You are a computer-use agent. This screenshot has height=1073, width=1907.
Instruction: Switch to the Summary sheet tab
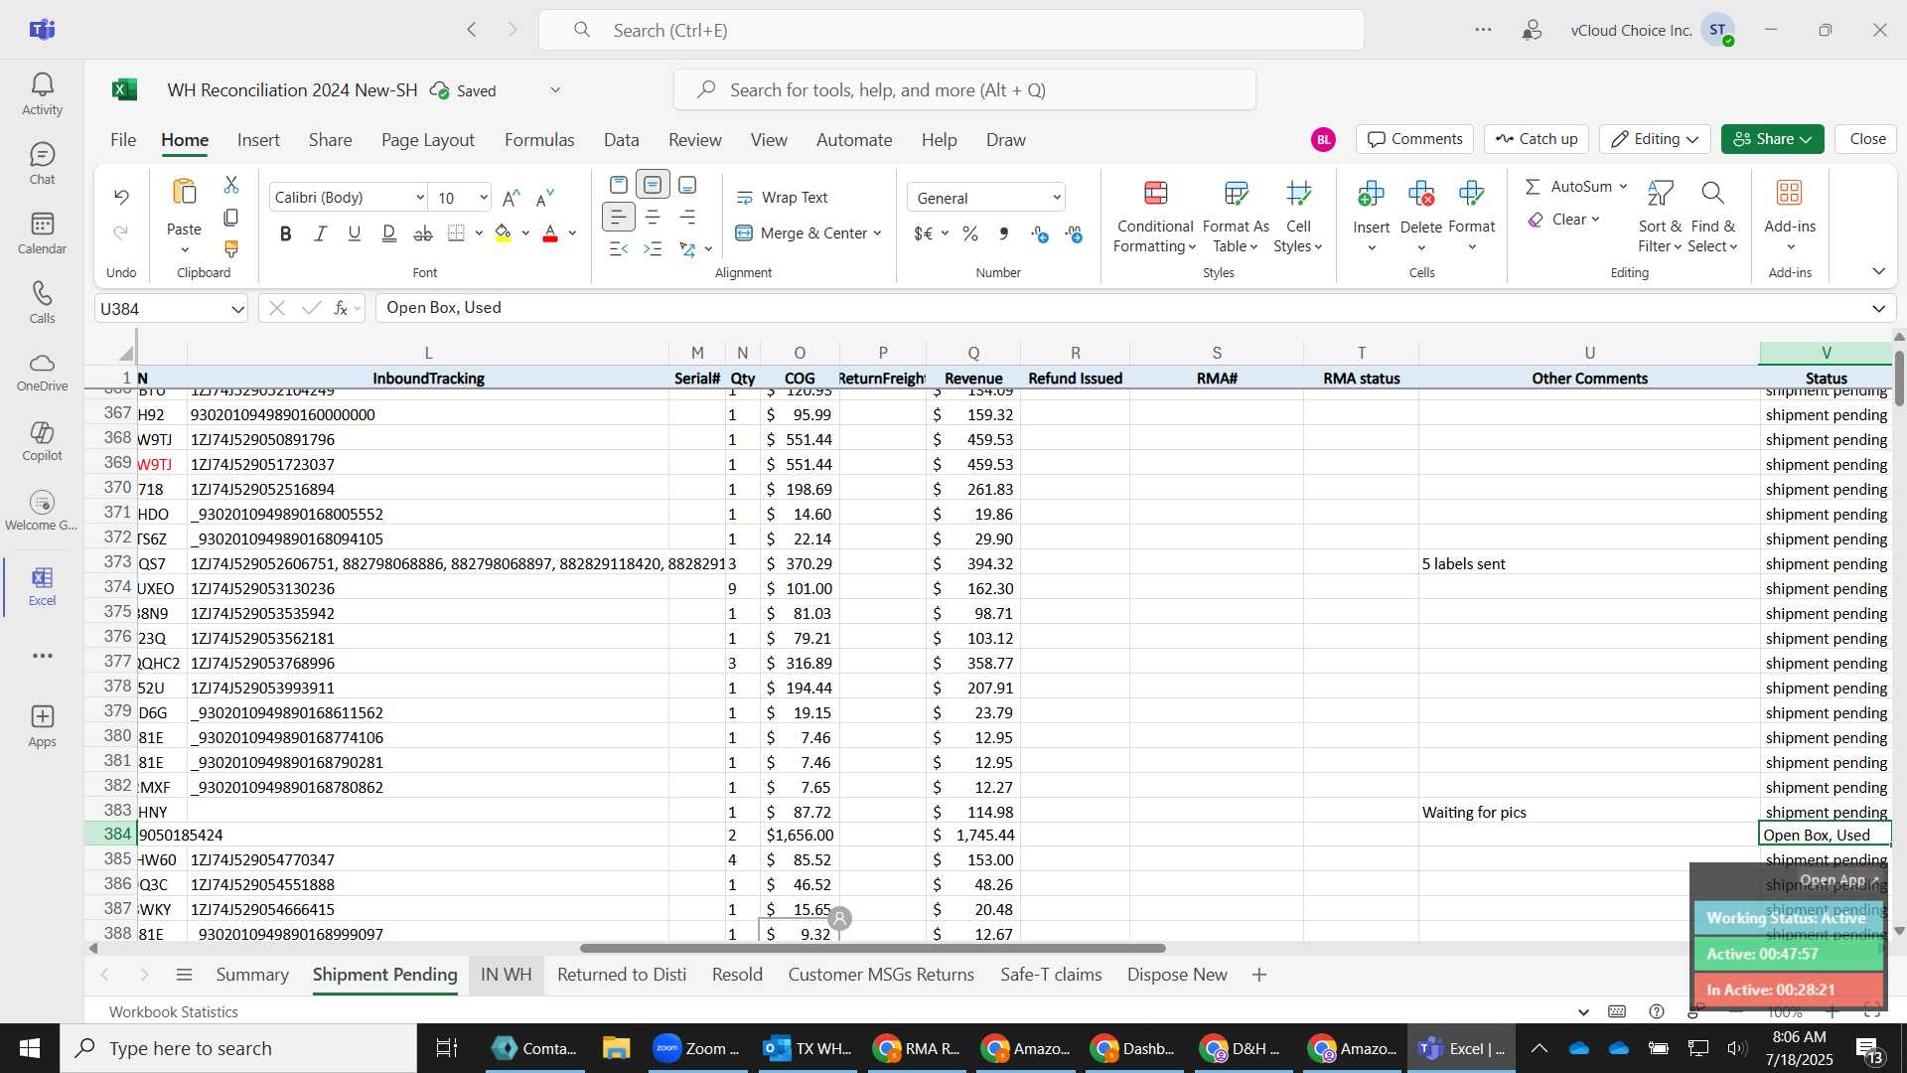tap(252, 975)
